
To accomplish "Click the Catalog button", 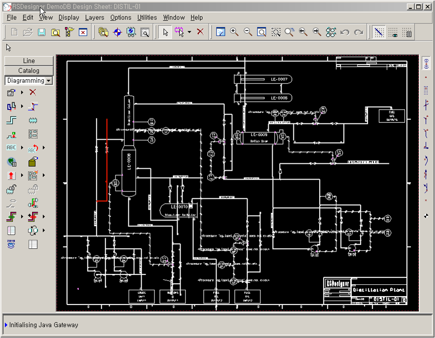I will [29, 71].
